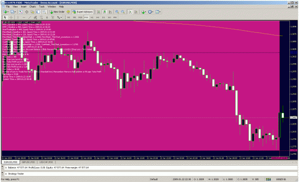This screenshot has width=299, height=182.
Task: Open the Periods clock dropdown
Action: pos(151,12)
